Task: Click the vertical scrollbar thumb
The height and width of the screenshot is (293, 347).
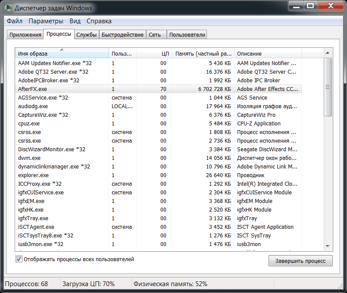Action: pyautogui.click(x=328, y=87)
